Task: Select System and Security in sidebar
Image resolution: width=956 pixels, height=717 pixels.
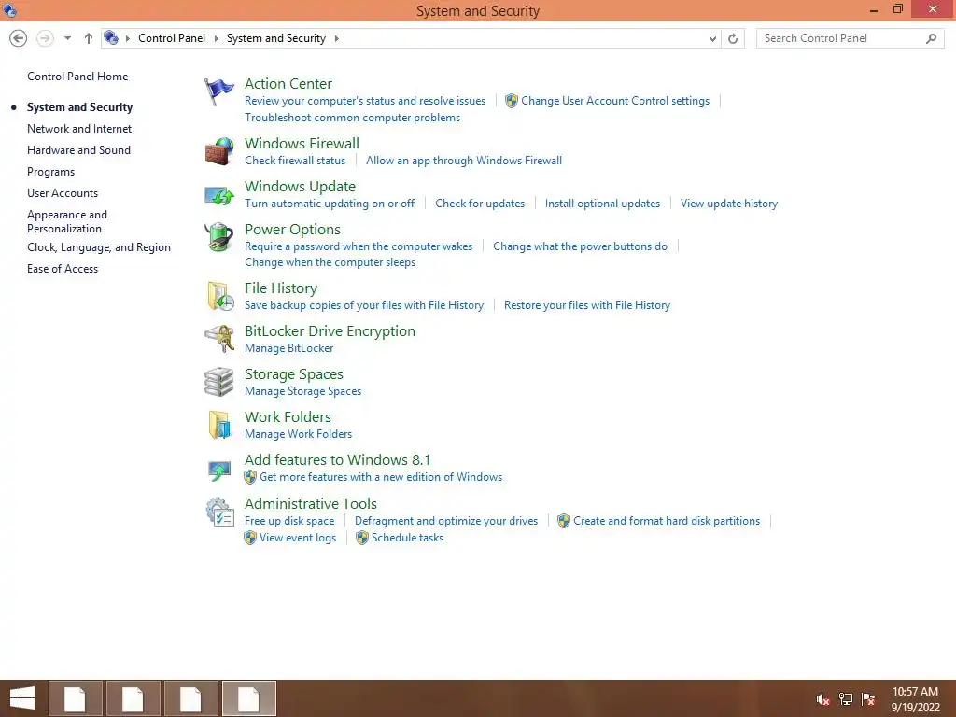Action: click(x=80, y=107)
